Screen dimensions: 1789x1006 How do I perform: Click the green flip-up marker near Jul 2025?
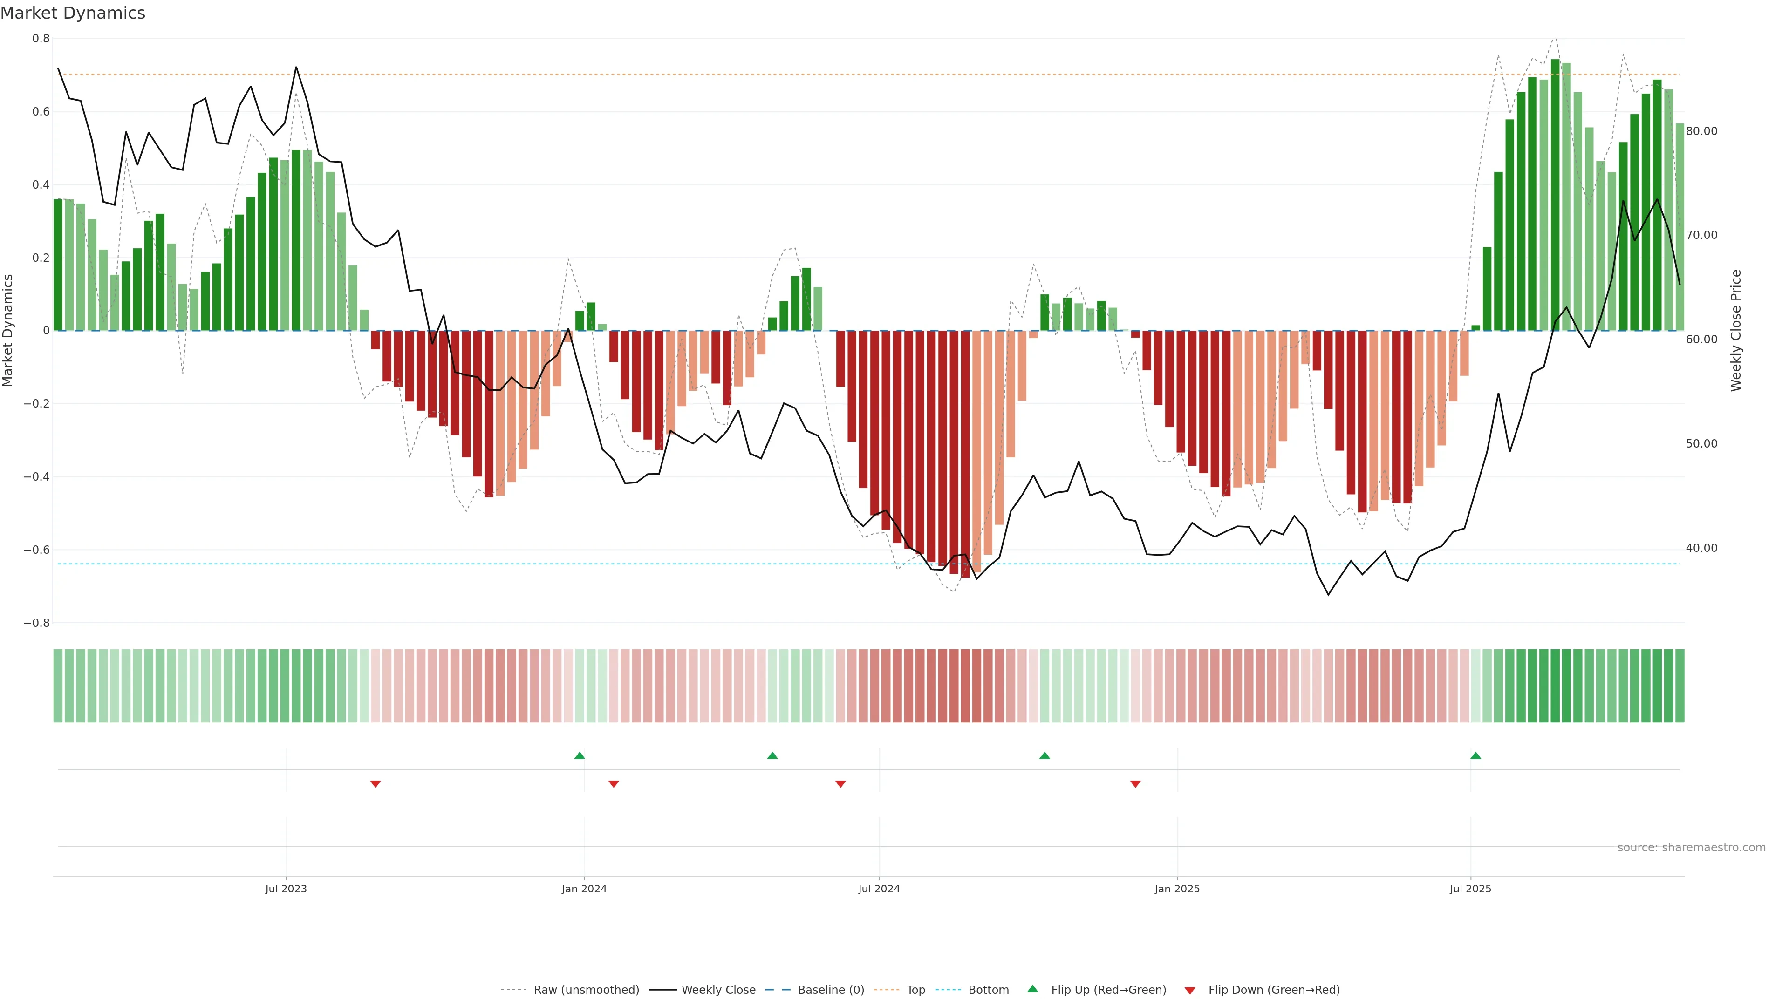[1475, 755]
